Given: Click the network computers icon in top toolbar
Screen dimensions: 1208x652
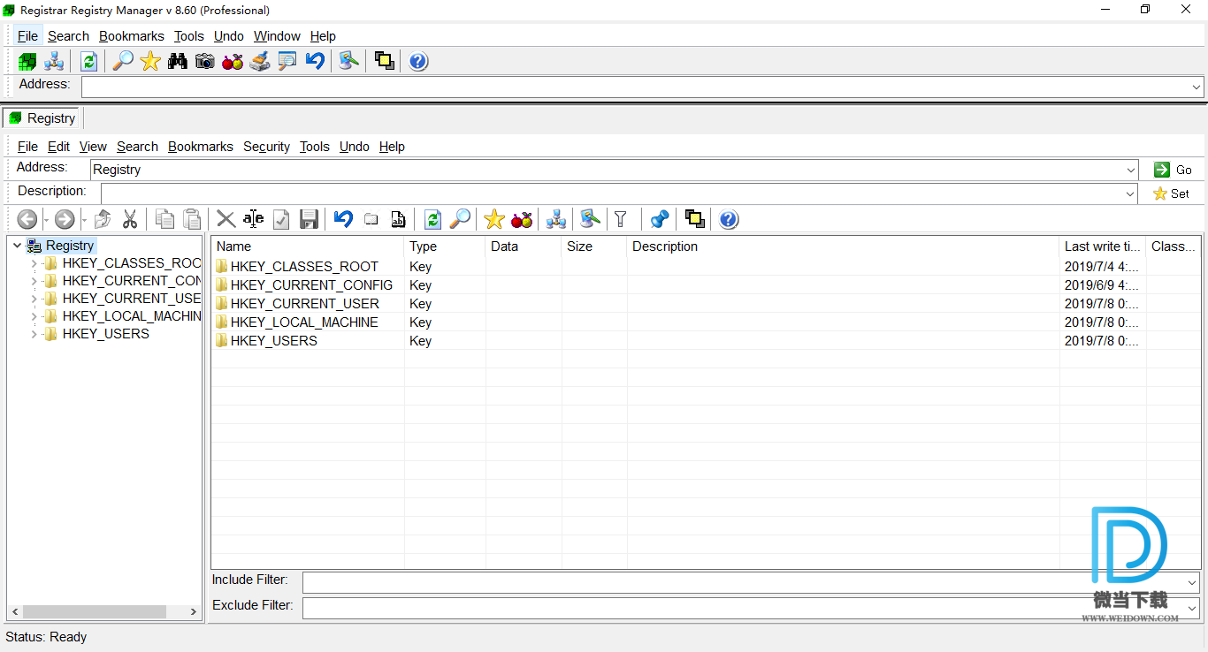Looking at the screenshot, I should [54, 61].
